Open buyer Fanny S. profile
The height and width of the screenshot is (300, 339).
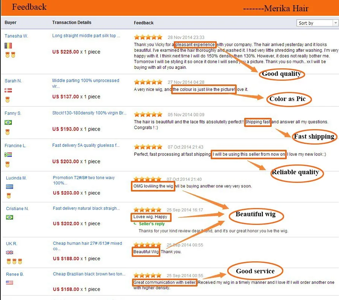[x=13, y=113]
